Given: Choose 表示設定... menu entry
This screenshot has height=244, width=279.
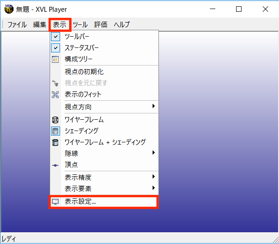Looking at the screenshot, I should click(x=104, y=202).
